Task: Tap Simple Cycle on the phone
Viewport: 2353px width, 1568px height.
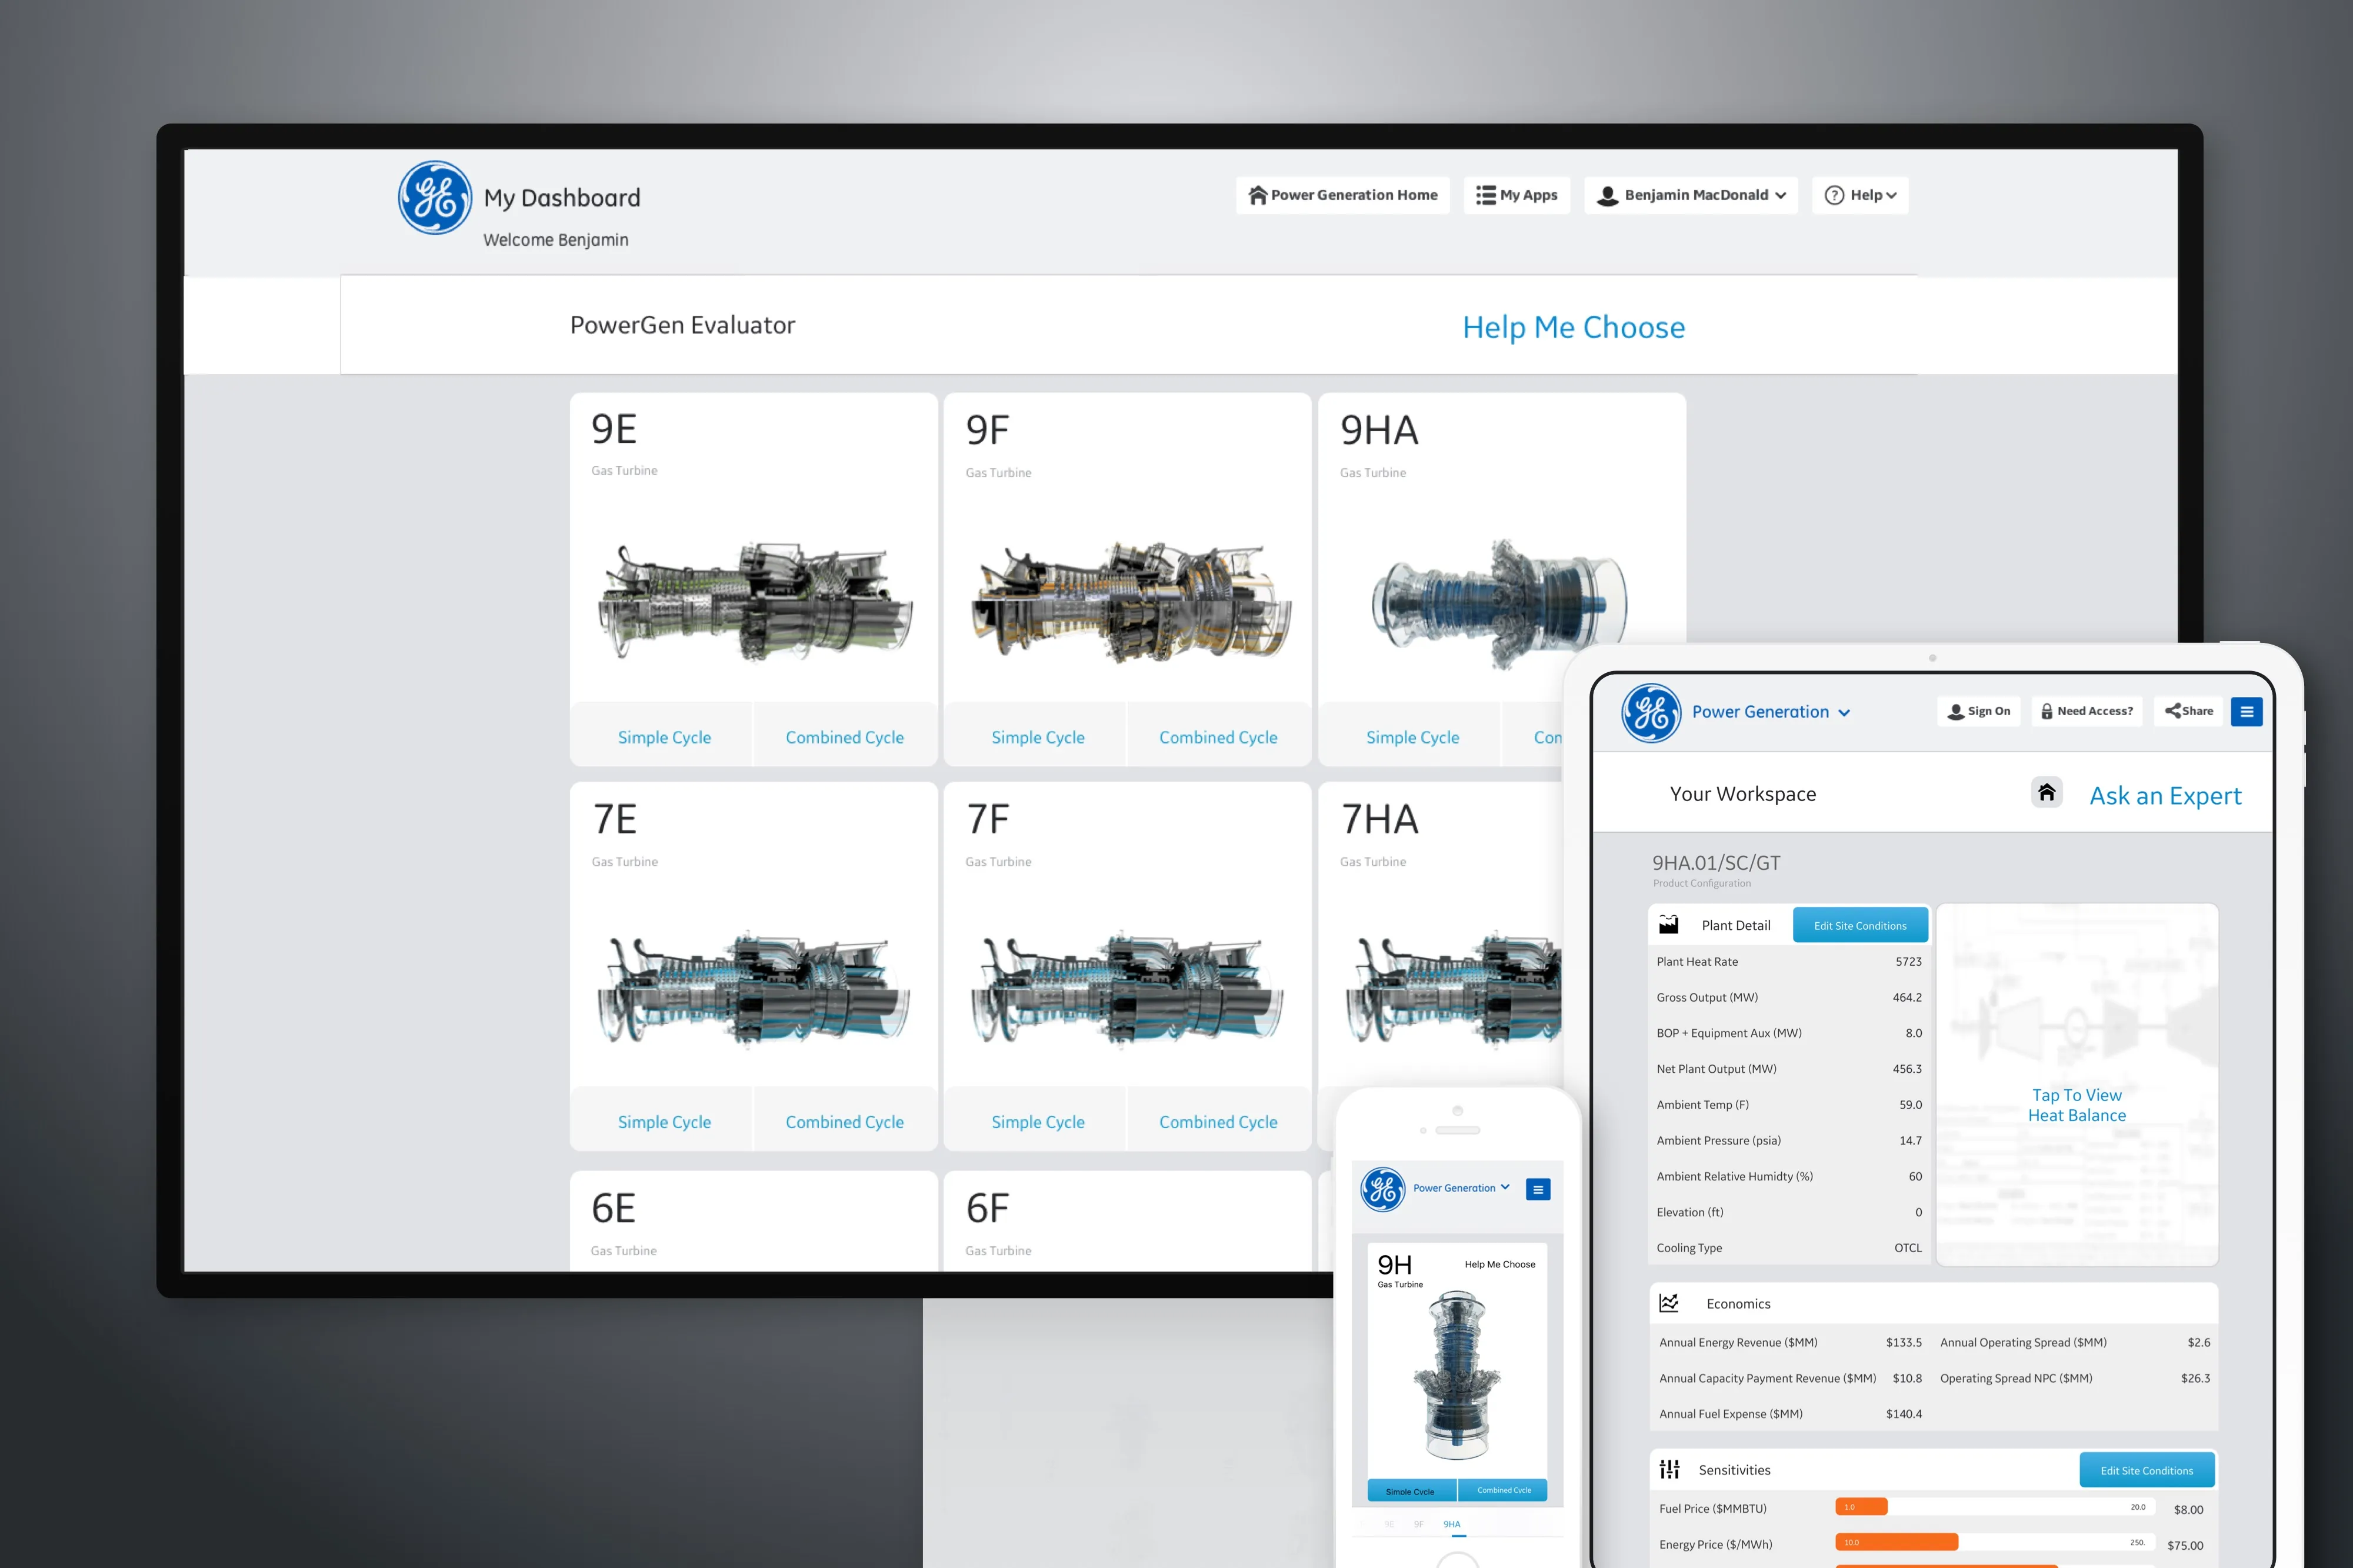Action: 1411,1490
